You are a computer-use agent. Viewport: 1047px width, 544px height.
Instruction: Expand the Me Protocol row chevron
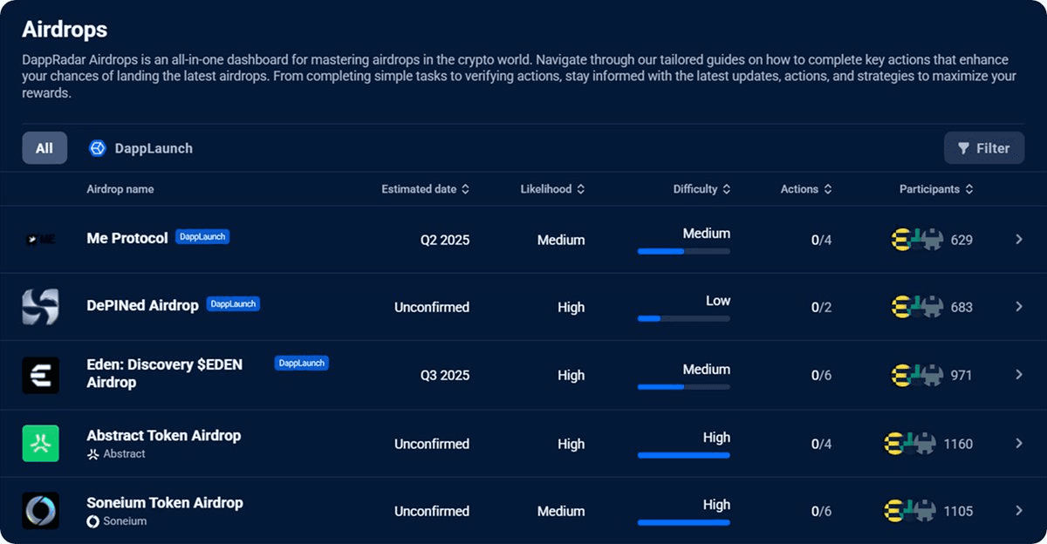pos(1018,239)
